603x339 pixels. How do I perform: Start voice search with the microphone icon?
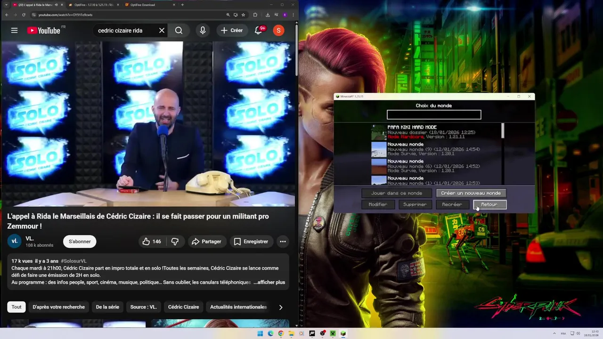tap(203, 31)
